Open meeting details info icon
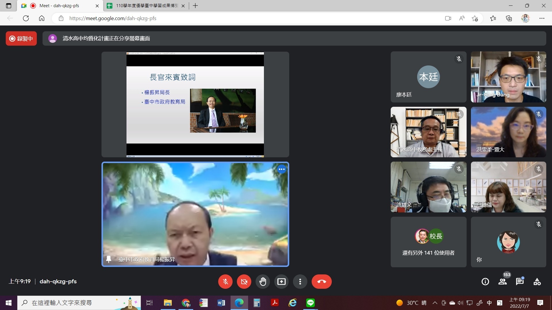 485,282
